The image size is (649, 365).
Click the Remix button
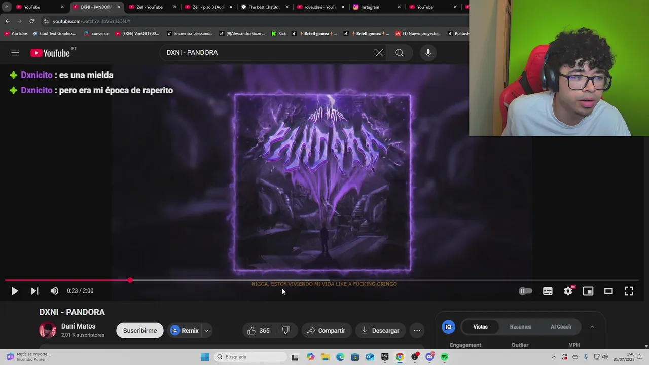point(185,331)
